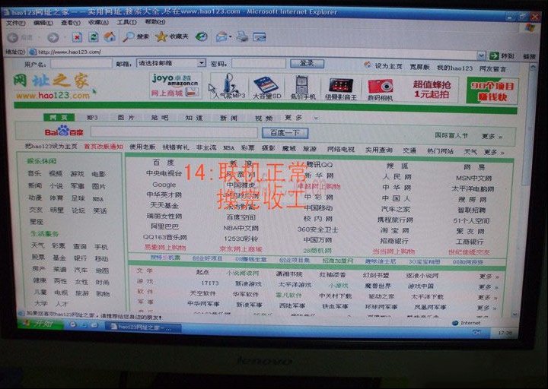Image resolution: width=548 pixels, height=389 pixels.
Task: Open the Mail toolbar dropdown arrow
Action: (x=231, y=36)
